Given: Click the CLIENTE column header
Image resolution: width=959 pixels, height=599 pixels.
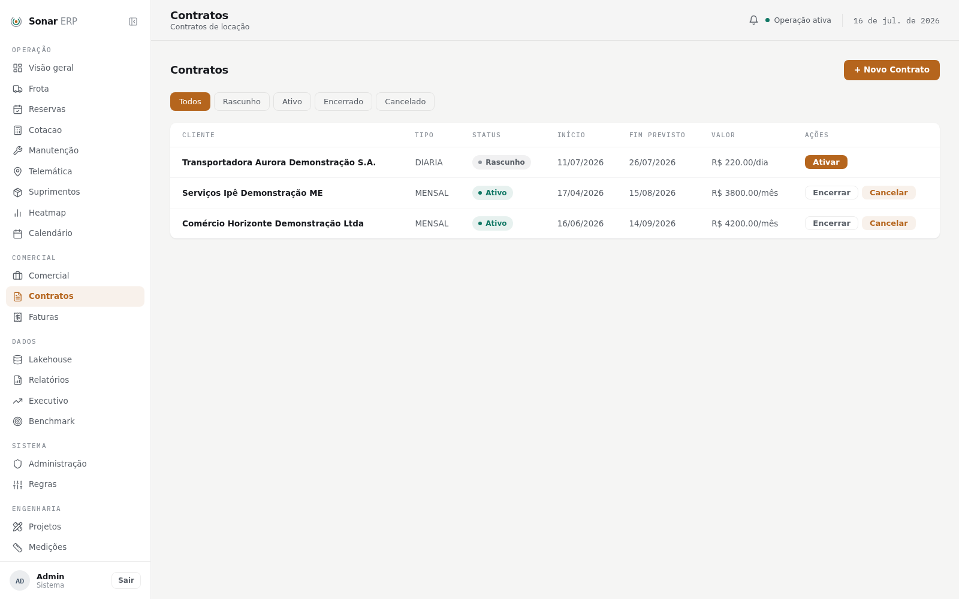Looking at the screenshot, I should (198, 135).
